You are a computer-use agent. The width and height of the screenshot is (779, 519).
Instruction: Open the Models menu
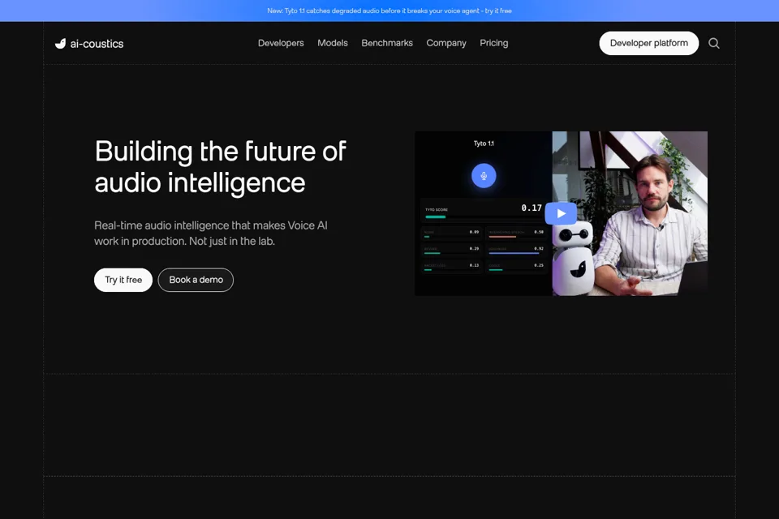coord(333,43)
